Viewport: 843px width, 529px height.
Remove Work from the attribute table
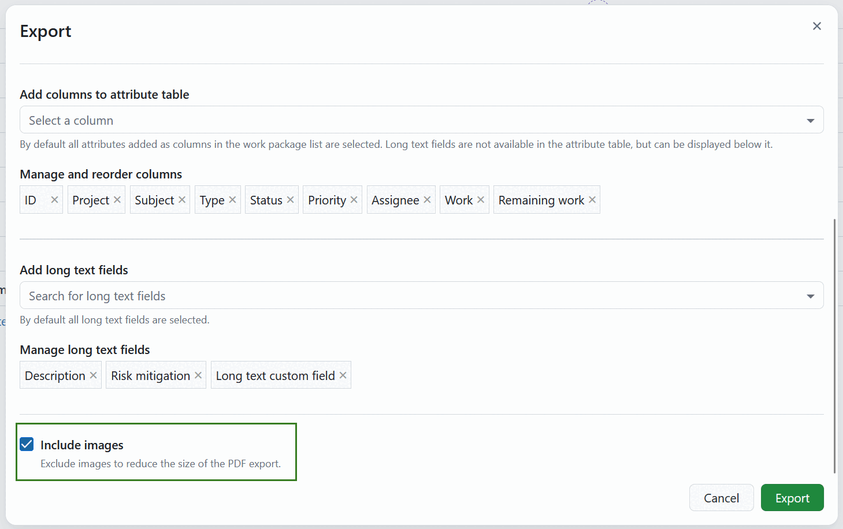click(481, 199)
